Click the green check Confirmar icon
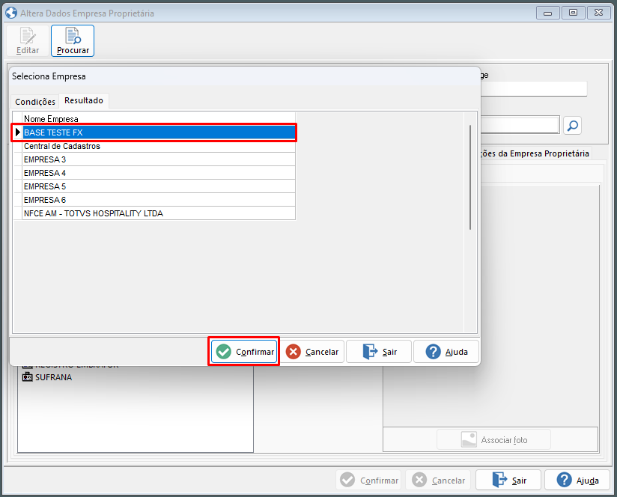 [225, 351]
